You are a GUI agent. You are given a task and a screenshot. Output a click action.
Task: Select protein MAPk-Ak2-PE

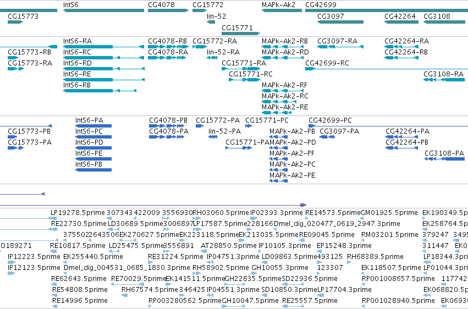[279, 181]
